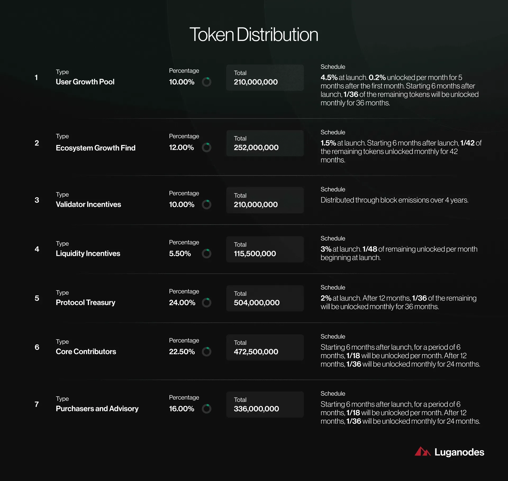The height and width of the screenshot is (481, 508).
Task: Select the Core Contributors type label
Action: tap(86, 352)
